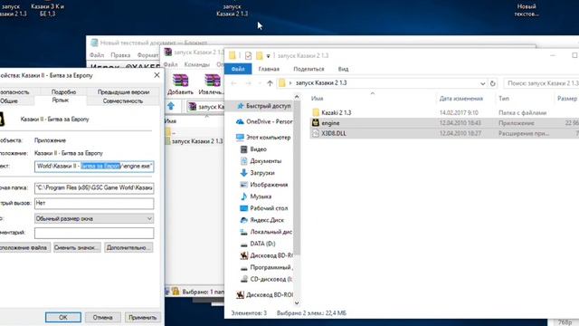Open quick access toolbar dropdown arrow in Explorer title

tap(268, 56)
